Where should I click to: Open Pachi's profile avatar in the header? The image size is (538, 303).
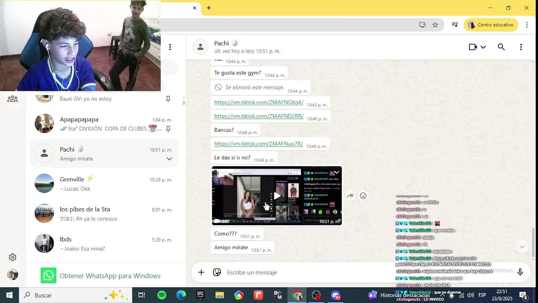pos(200,47)
